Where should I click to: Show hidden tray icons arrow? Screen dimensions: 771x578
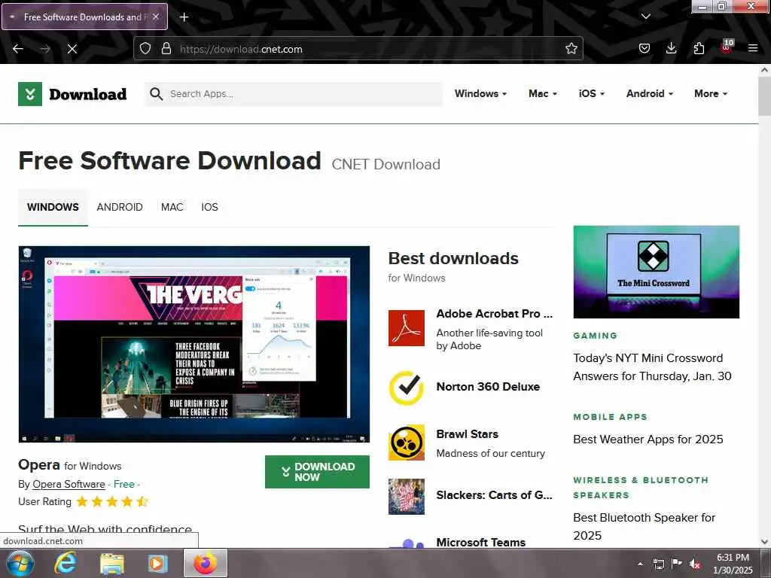(x=640, y=564)
